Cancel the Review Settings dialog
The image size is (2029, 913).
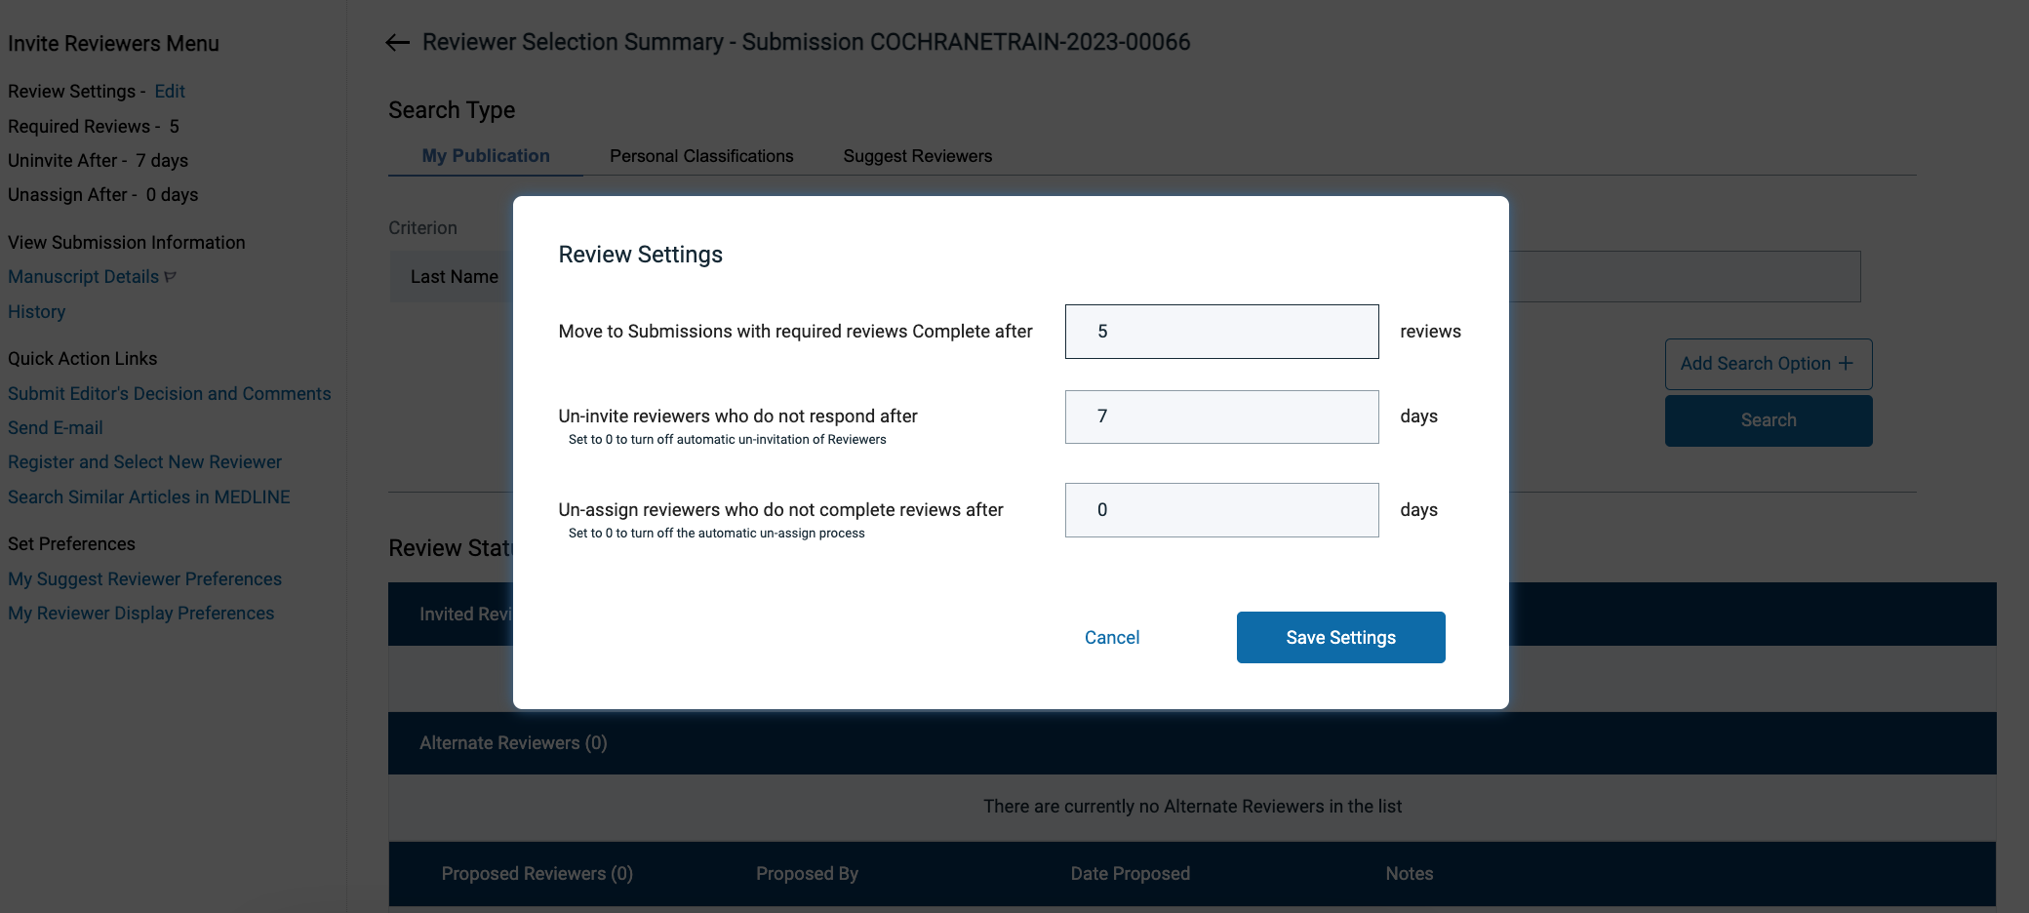pyautogui.click(x=1111, y=637)
